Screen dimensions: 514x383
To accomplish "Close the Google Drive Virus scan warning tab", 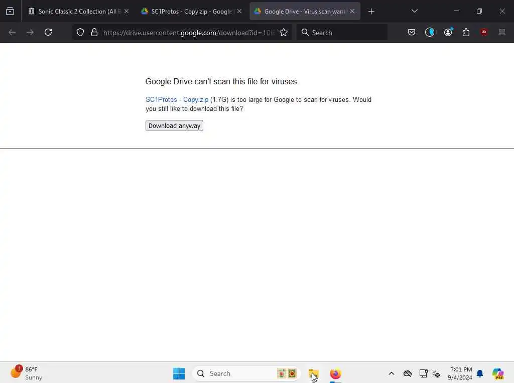I will (352, 11).
